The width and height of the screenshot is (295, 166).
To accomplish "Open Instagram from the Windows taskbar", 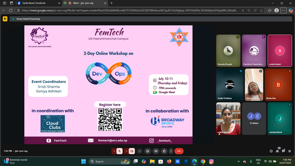I will (211, 161).
